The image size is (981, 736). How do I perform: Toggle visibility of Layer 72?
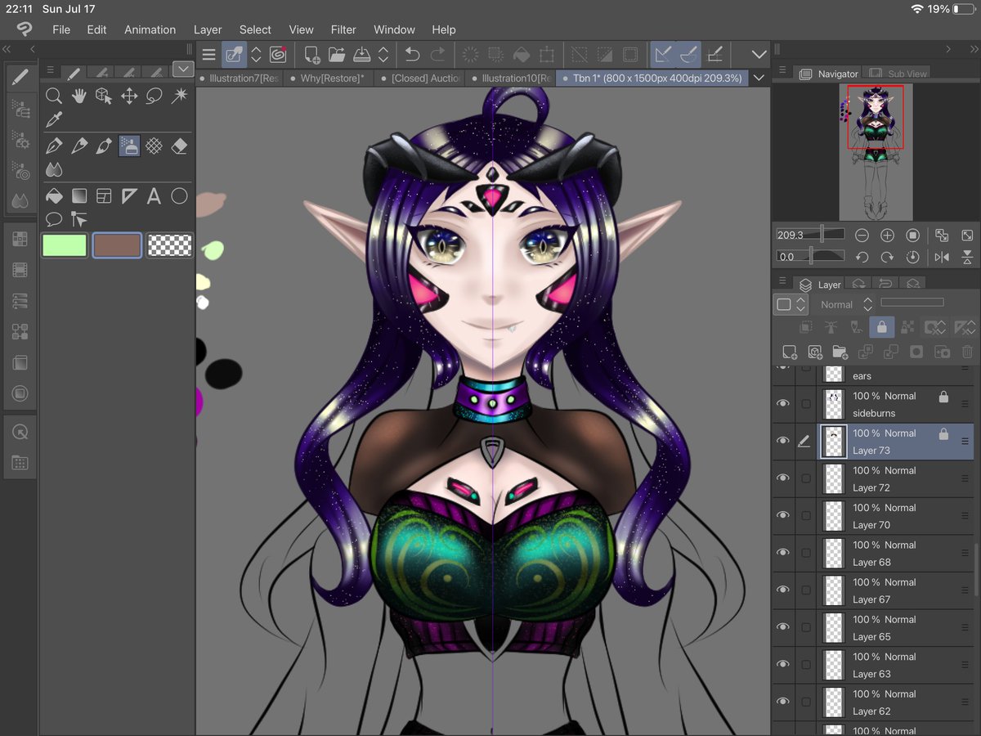pos(783,478)
